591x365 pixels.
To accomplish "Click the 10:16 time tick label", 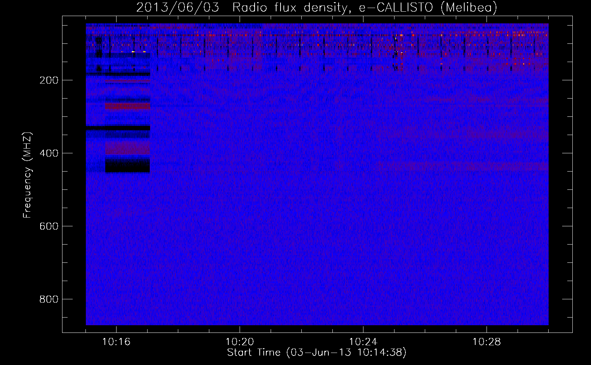I will click(117, 342).
